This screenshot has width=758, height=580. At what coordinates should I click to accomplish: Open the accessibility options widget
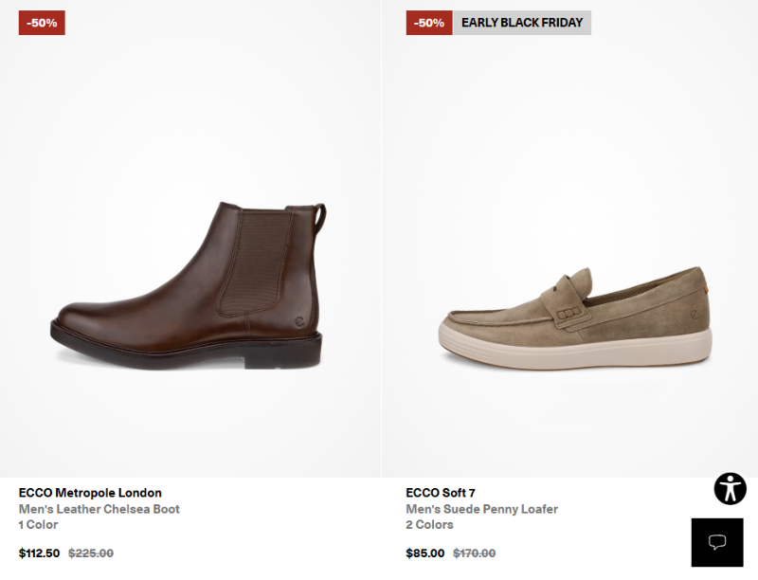(730, 489)
